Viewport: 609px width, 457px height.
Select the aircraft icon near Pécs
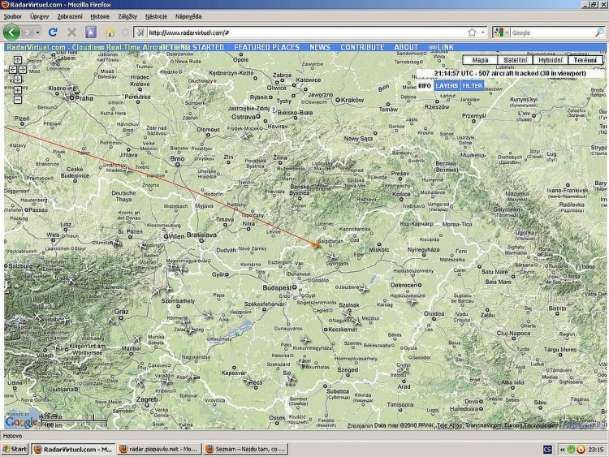coord(248,381)
